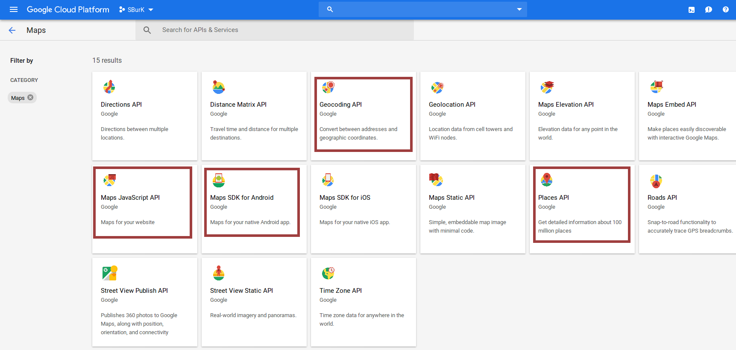Open the Distance Matrix API title

[238, 105]
